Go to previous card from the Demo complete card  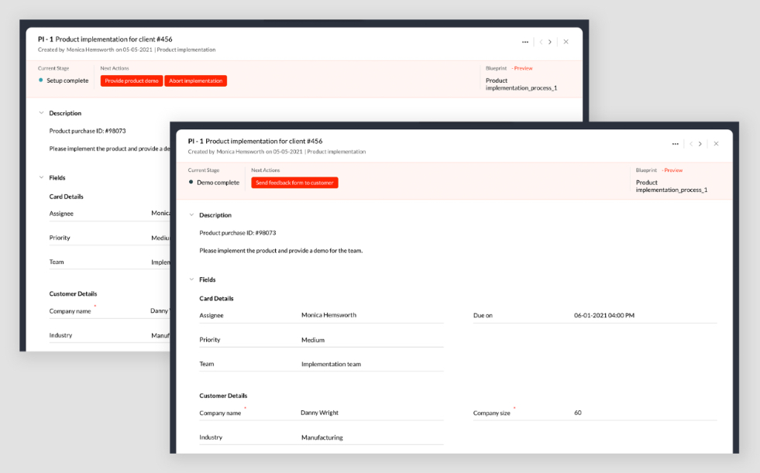pyautogui.click(x=690, y=144)
